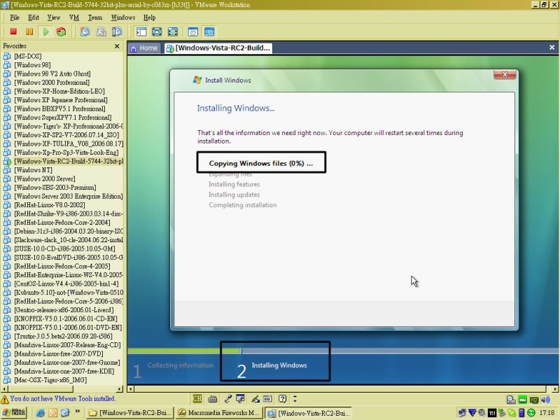Switch to Macromedia Fireworks taskbar button
Screen dimensions: 560x420
coord(219,413)
